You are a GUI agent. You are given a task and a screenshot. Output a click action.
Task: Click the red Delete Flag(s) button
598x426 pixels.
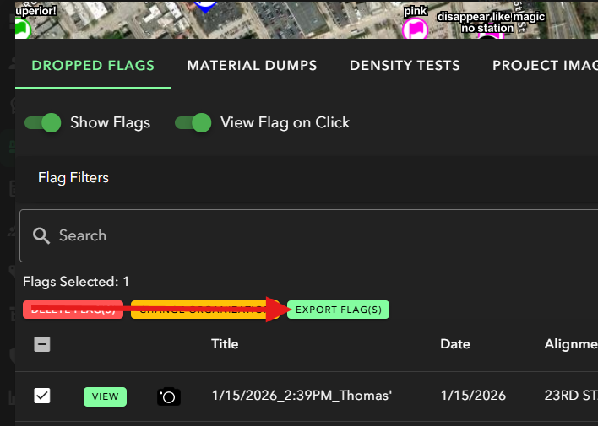(73, 310)
